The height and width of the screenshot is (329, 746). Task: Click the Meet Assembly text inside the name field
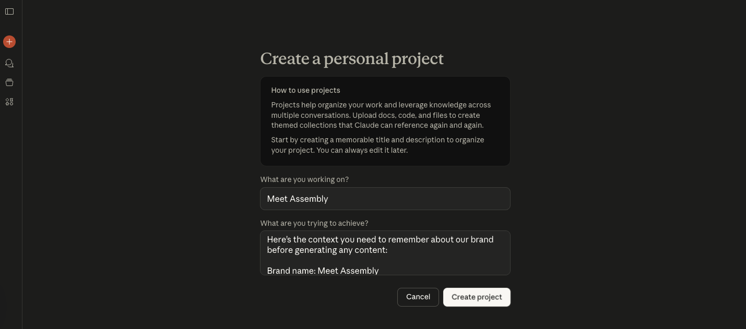298,199
